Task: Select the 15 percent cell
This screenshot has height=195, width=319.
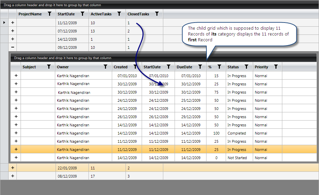Action: (x=216, y=76)
